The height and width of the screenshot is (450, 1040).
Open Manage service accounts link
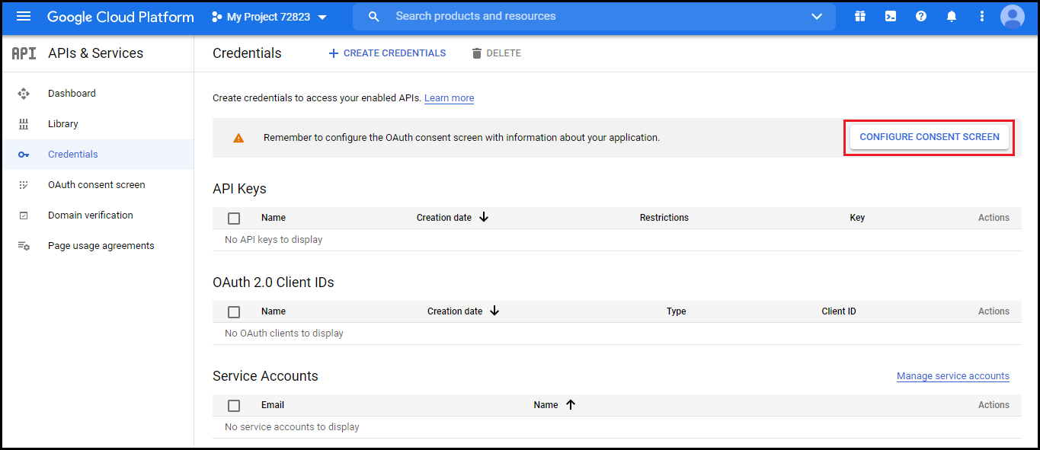coord(953,376)
